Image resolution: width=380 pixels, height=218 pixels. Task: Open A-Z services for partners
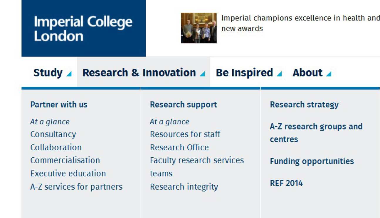coord(76,187)
